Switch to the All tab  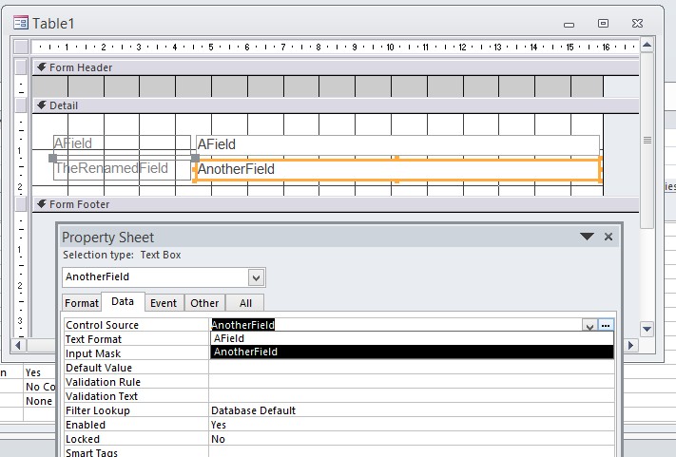tap(245, 303)
